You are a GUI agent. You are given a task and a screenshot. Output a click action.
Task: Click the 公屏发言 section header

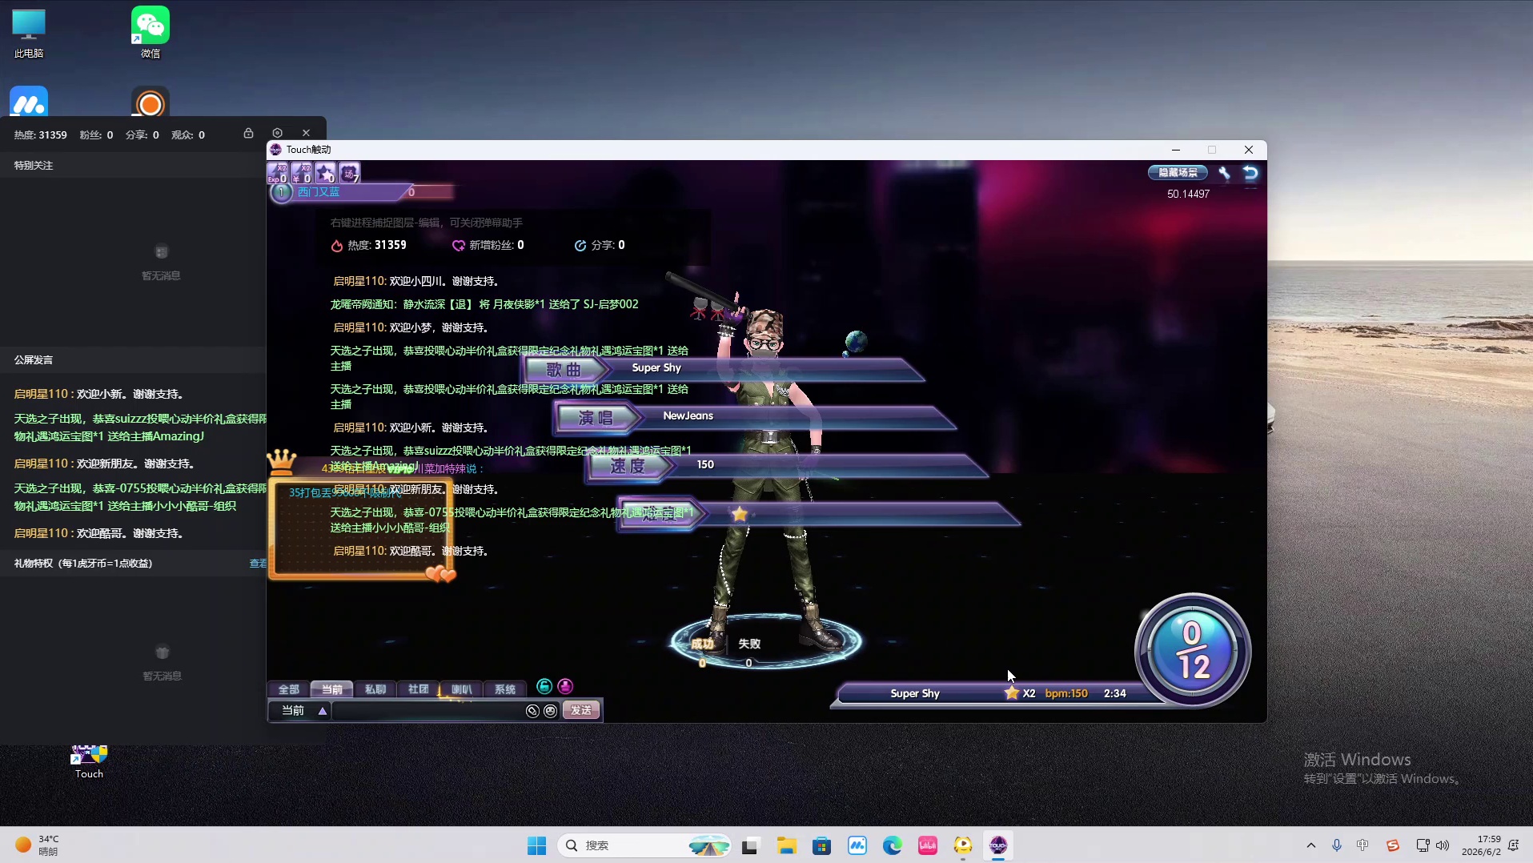34,360
